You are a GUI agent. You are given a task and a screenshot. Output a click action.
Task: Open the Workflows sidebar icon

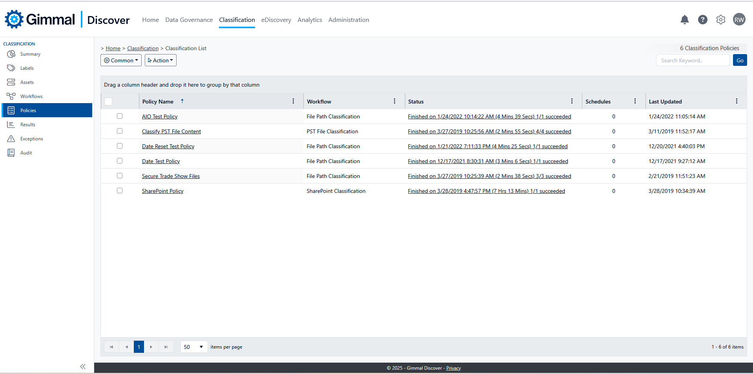click(x=11, y=96)
